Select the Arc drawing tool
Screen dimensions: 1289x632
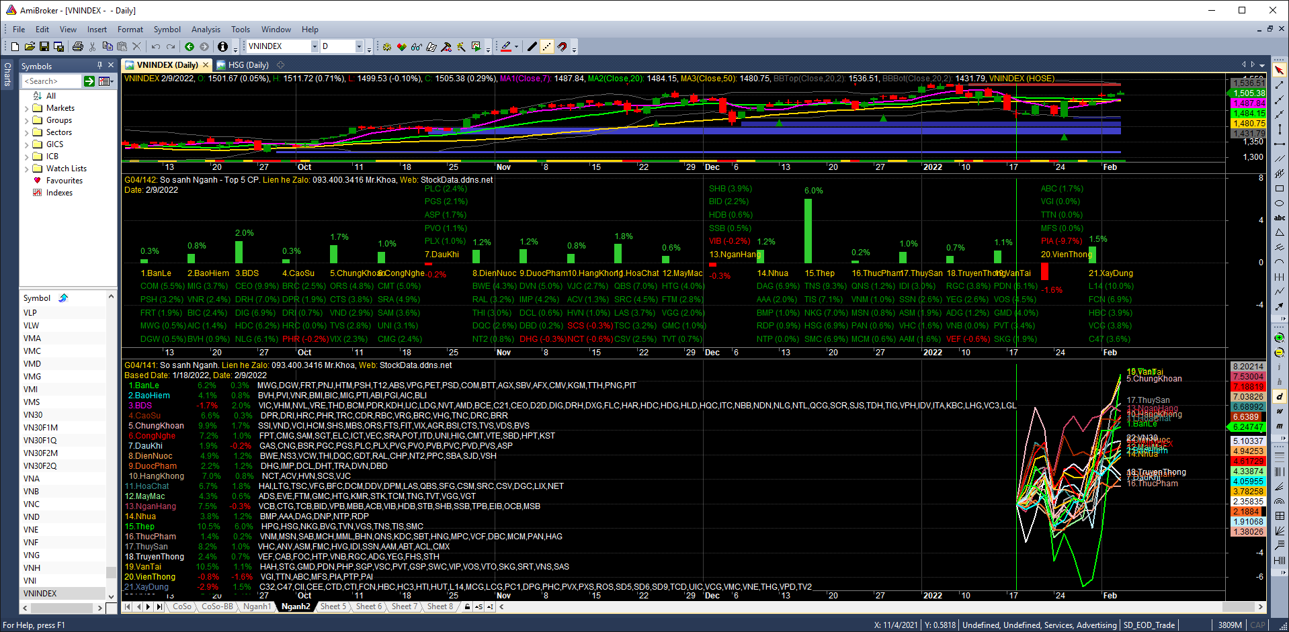(1280, 262)
